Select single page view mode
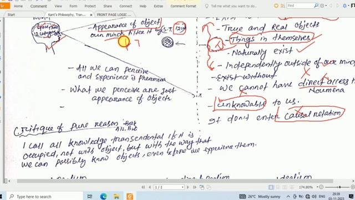Image resolution: width=355 pixels, height=200 pixels. click(x=271, y=187)
